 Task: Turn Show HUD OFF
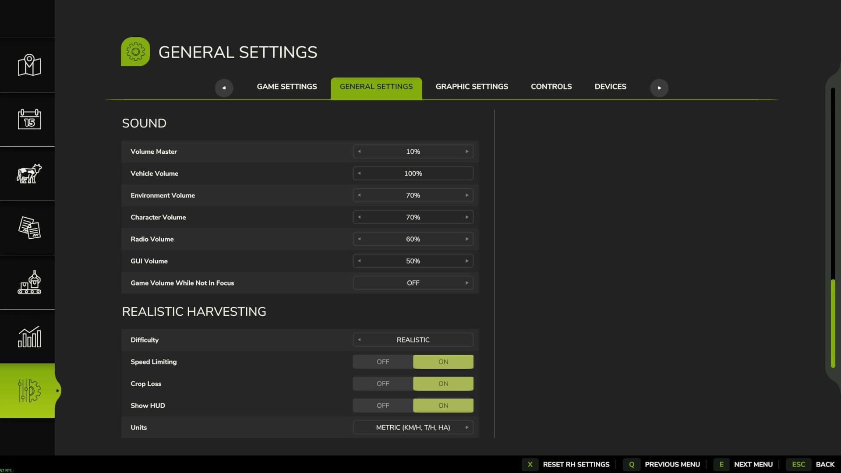coord(383,406)
